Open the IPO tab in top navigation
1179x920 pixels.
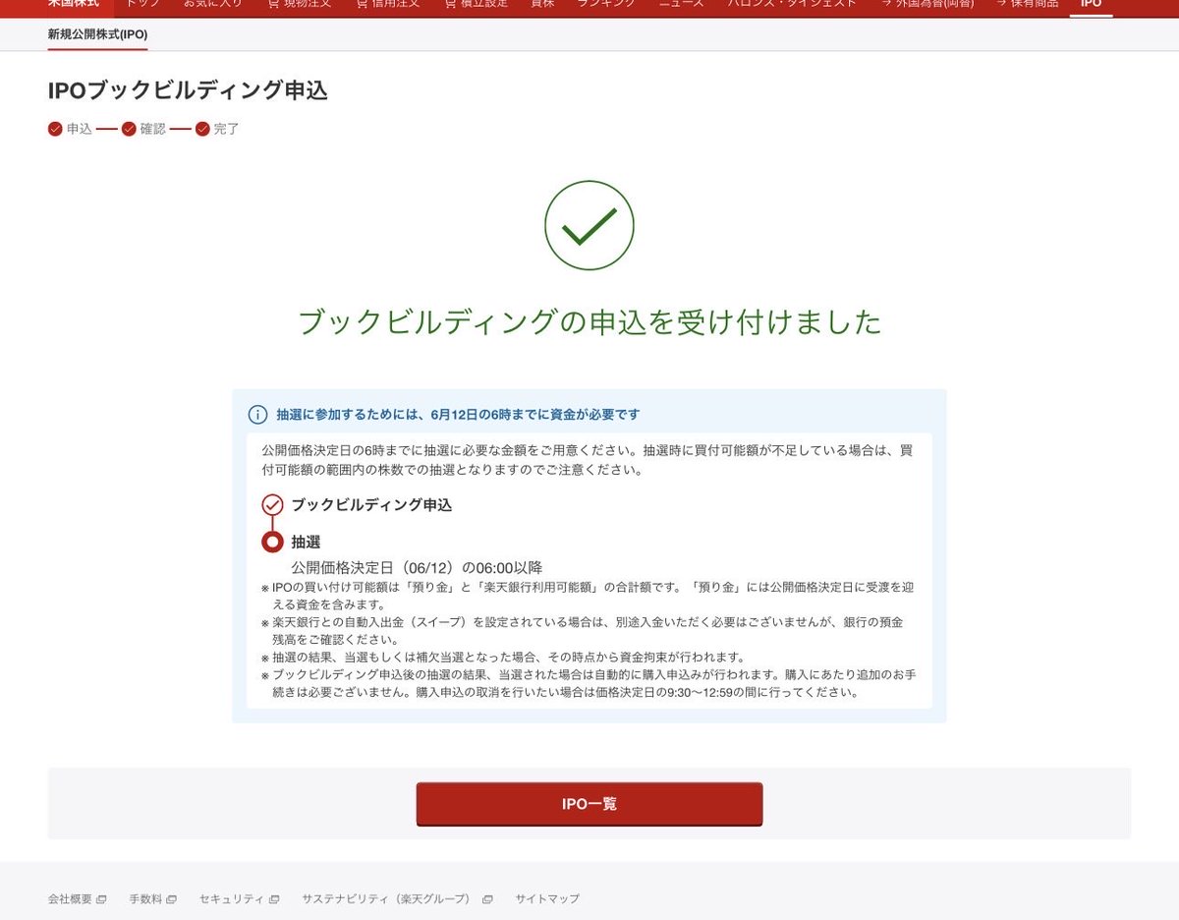[x=1091, y=4]
